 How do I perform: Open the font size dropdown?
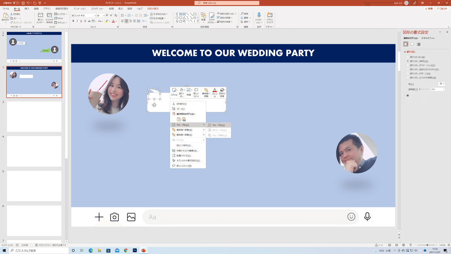coord(104,15)
